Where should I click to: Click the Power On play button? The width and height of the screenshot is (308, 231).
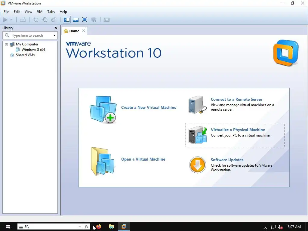[x=5, y=20]
